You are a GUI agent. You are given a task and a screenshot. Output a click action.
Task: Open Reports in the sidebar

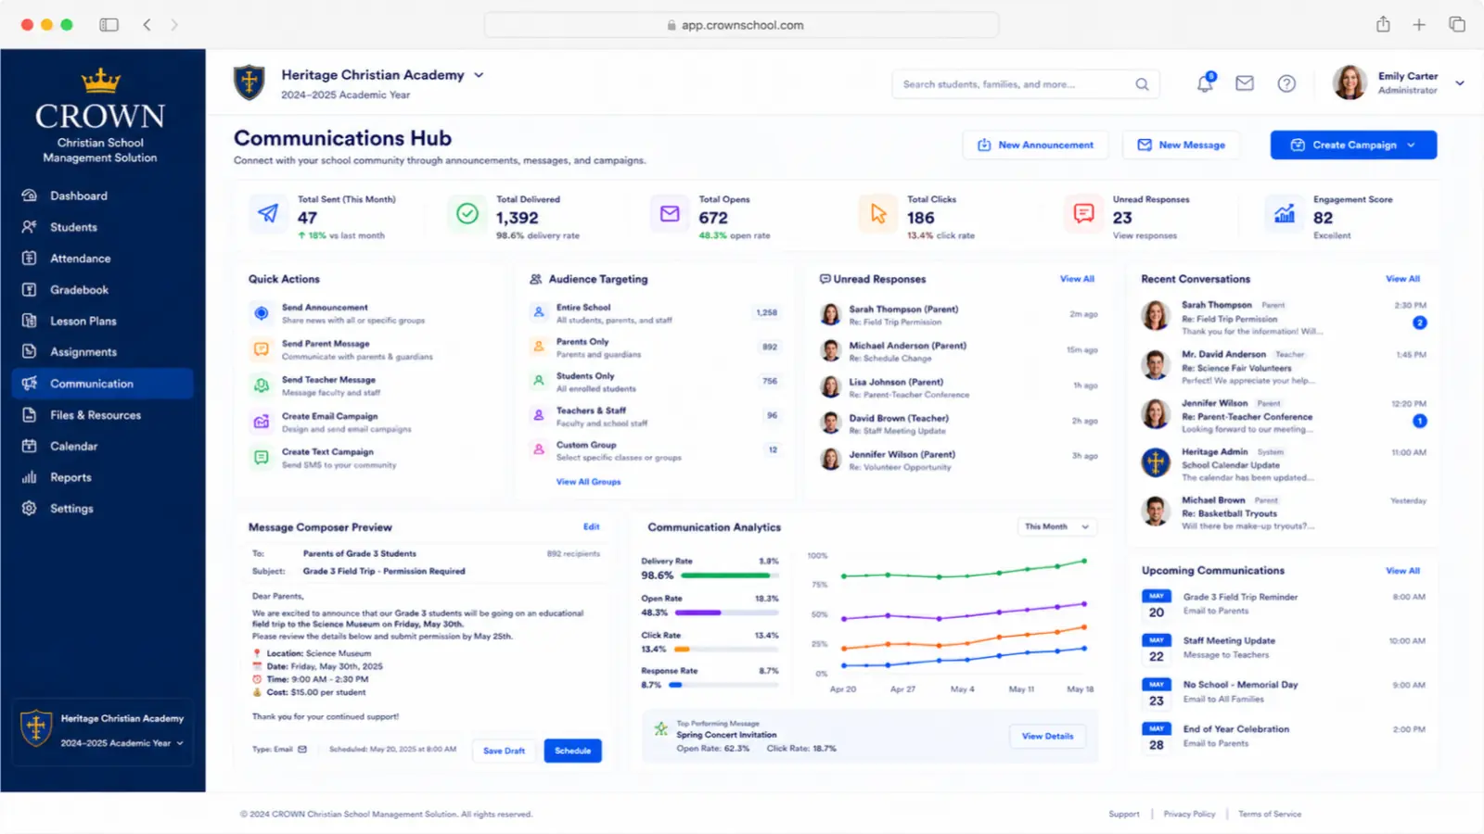pos(102,477)
